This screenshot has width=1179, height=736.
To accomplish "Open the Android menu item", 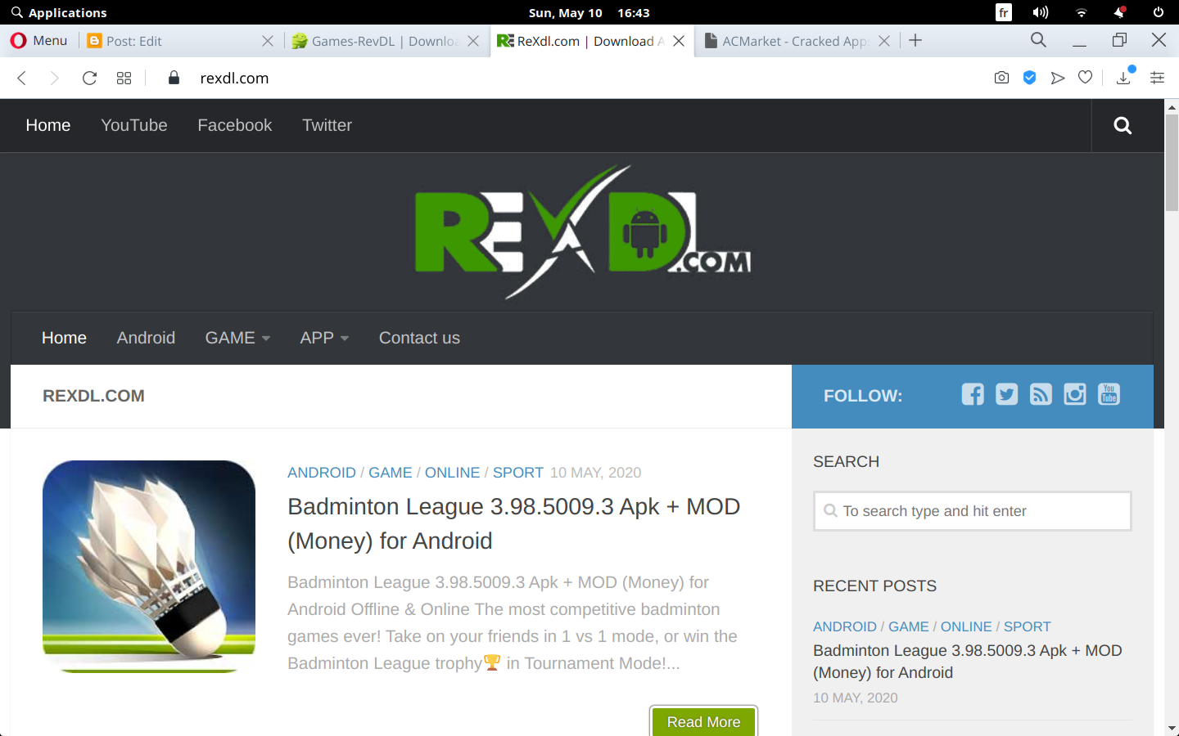I will pyautogui.click(x=146, y=338).
